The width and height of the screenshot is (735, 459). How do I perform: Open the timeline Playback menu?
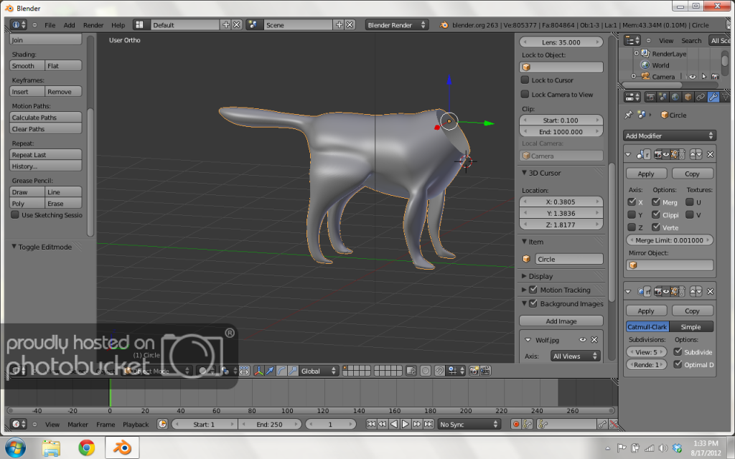(x=136, y=425)
